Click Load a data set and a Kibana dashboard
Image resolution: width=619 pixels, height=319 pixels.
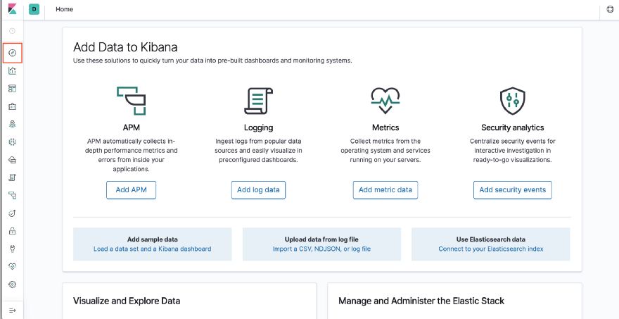(152, 249)
